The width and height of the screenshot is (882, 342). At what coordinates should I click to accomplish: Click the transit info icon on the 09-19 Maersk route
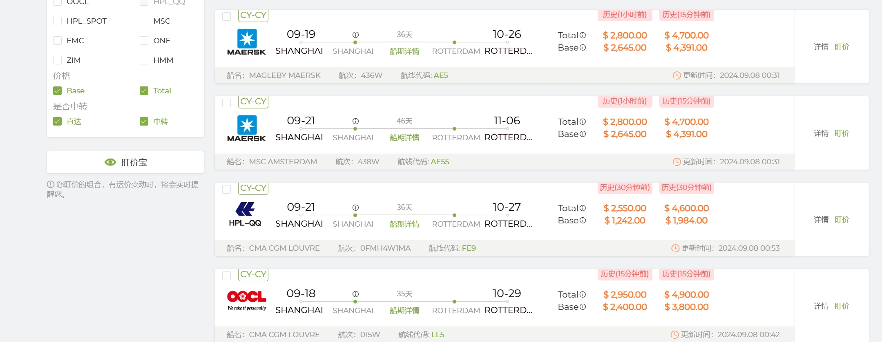click(355, 35)
